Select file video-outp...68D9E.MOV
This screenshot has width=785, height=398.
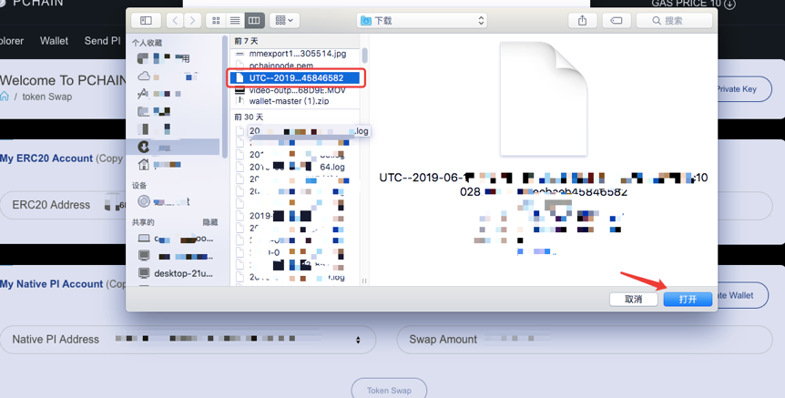[x=296, y=90]
